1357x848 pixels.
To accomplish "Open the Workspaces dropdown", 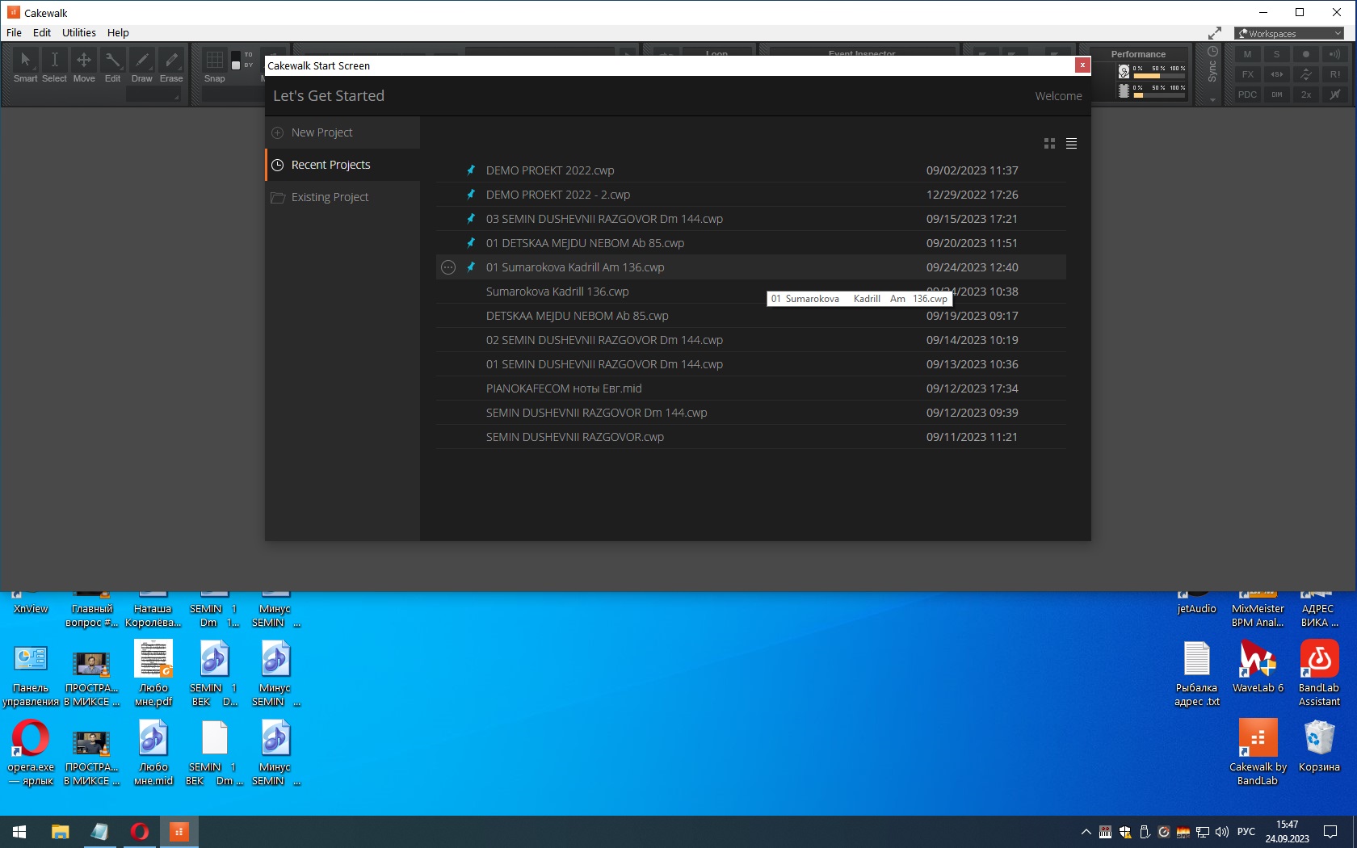I will 1289,33.
